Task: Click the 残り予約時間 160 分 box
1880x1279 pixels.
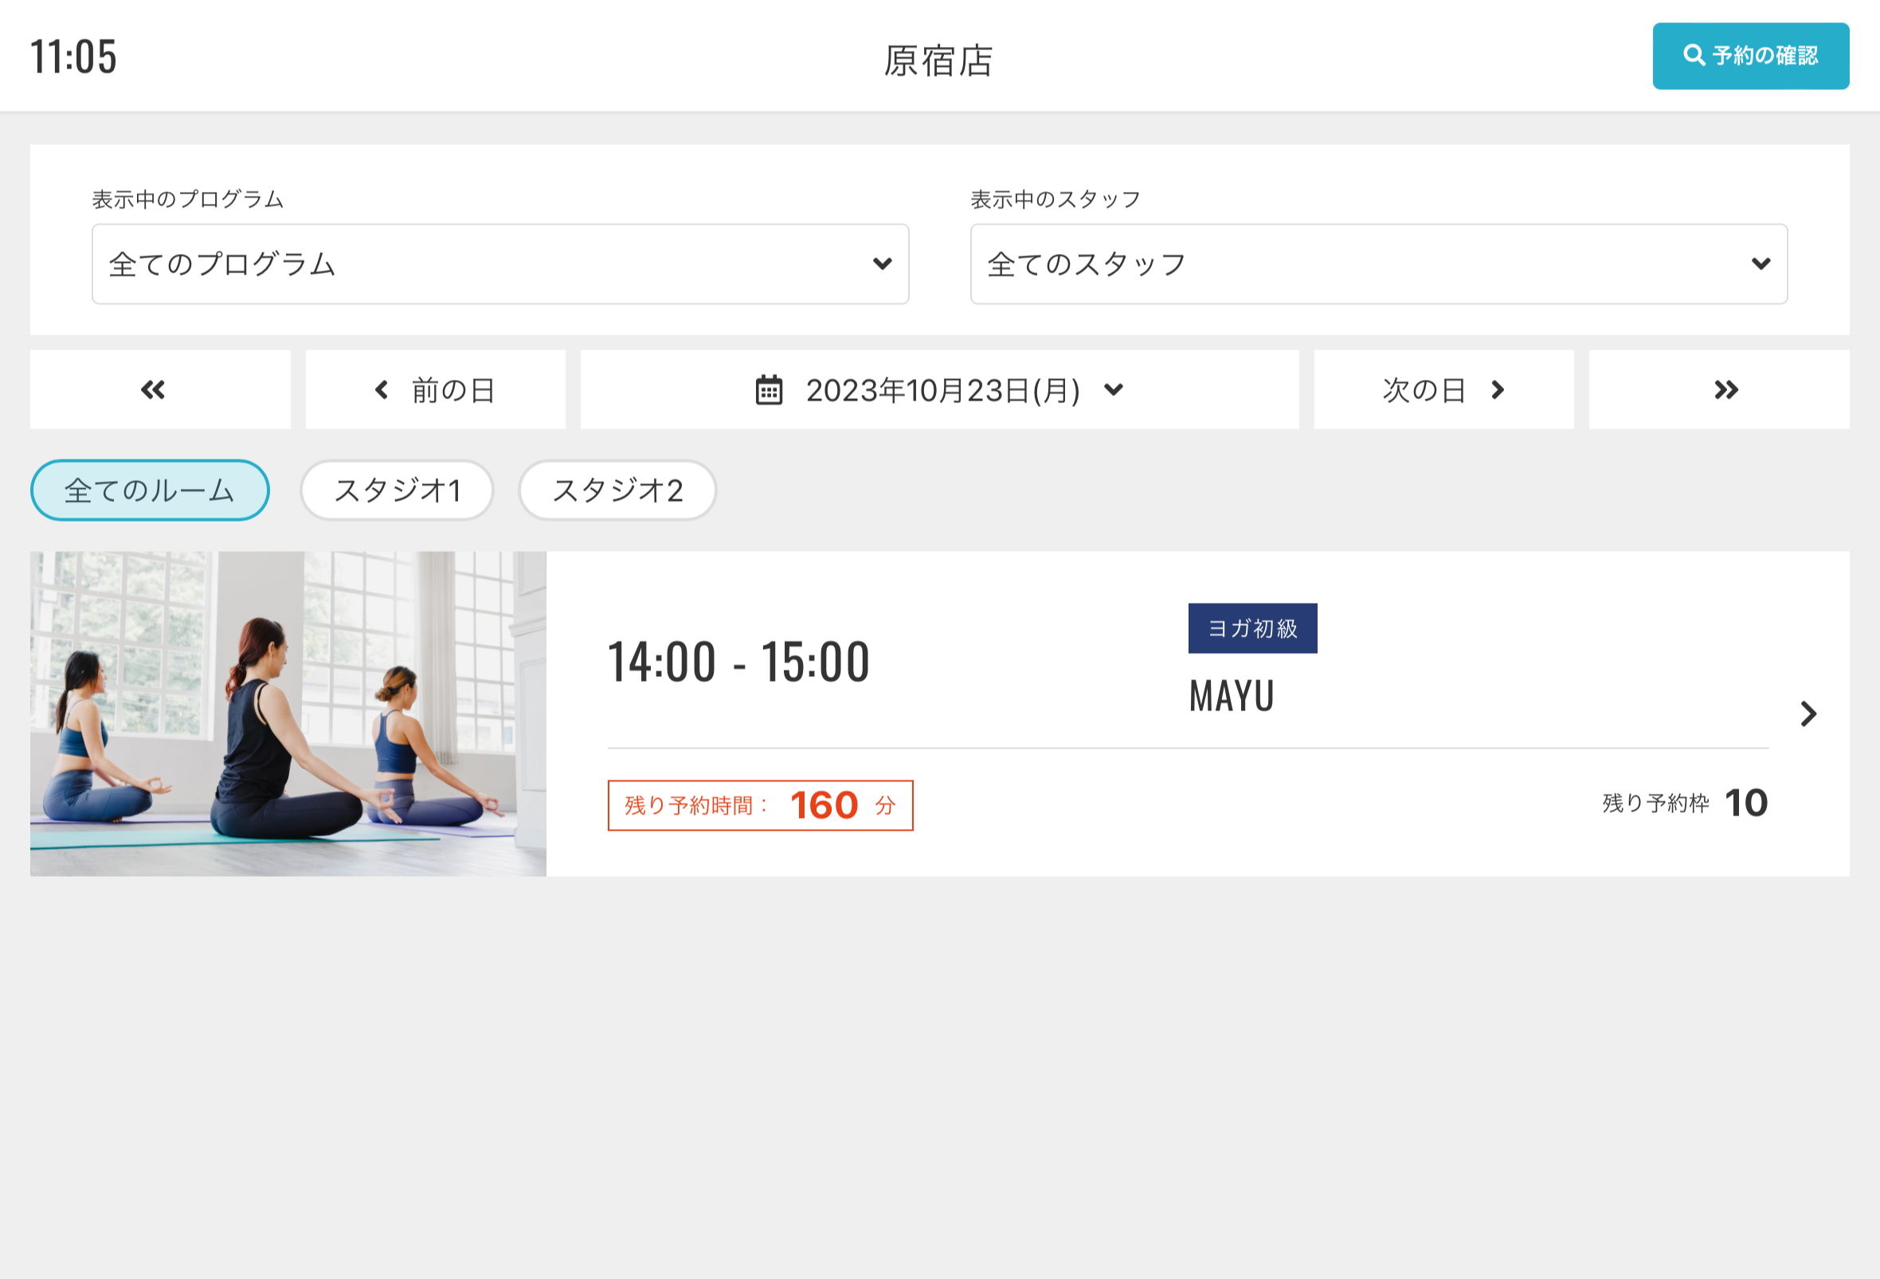Action: (x=761, y=805)
